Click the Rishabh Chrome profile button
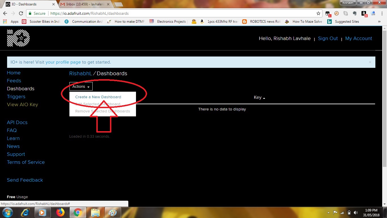Image resolution: width=387 pixels, height=218 pixels. point(348,3)
